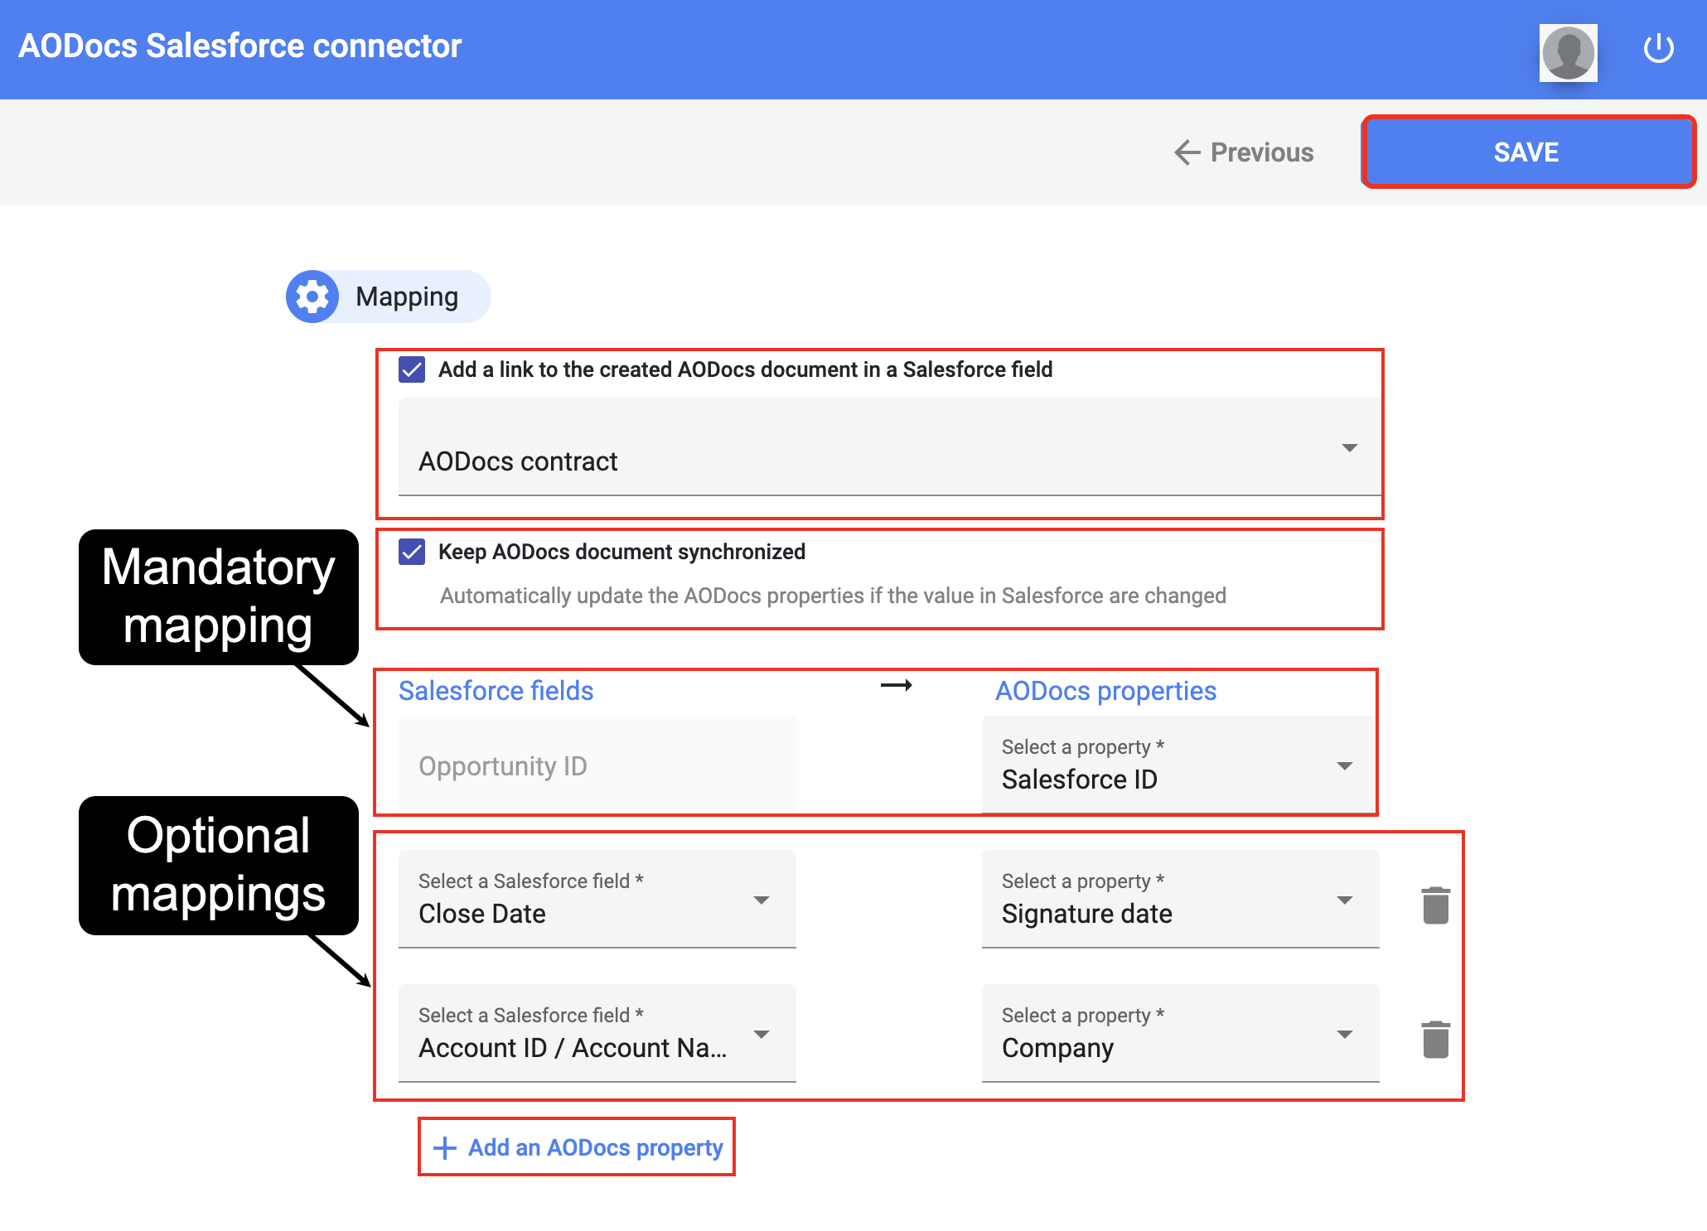Delete the Close Date mapping row
The width and height of the screenshot is (1707, 1231).
(1435, 905)
